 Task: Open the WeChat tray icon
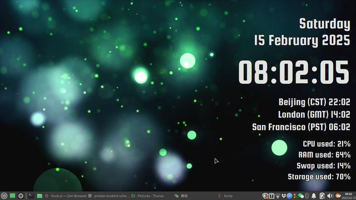click(x=300, y=196)
